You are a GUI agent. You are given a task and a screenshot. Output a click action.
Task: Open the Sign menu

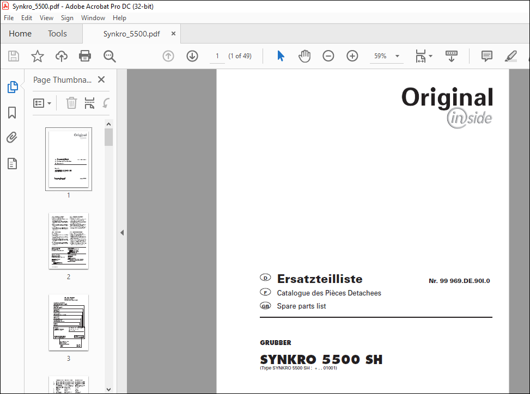pos(67,18)
